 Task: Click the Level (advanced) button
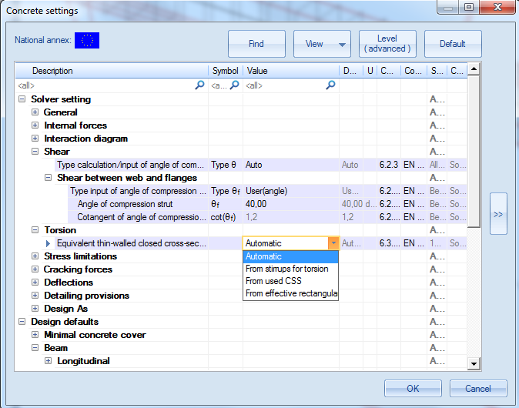(x=387, y=44)
